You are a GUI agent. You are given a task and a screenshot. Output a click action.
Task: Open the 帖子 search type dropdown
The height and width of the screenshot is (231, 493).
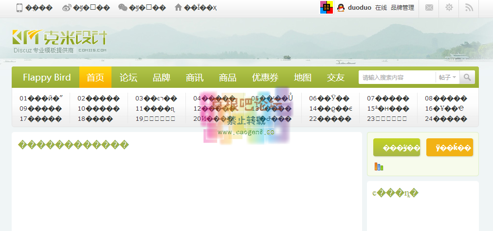pos(447,78)
